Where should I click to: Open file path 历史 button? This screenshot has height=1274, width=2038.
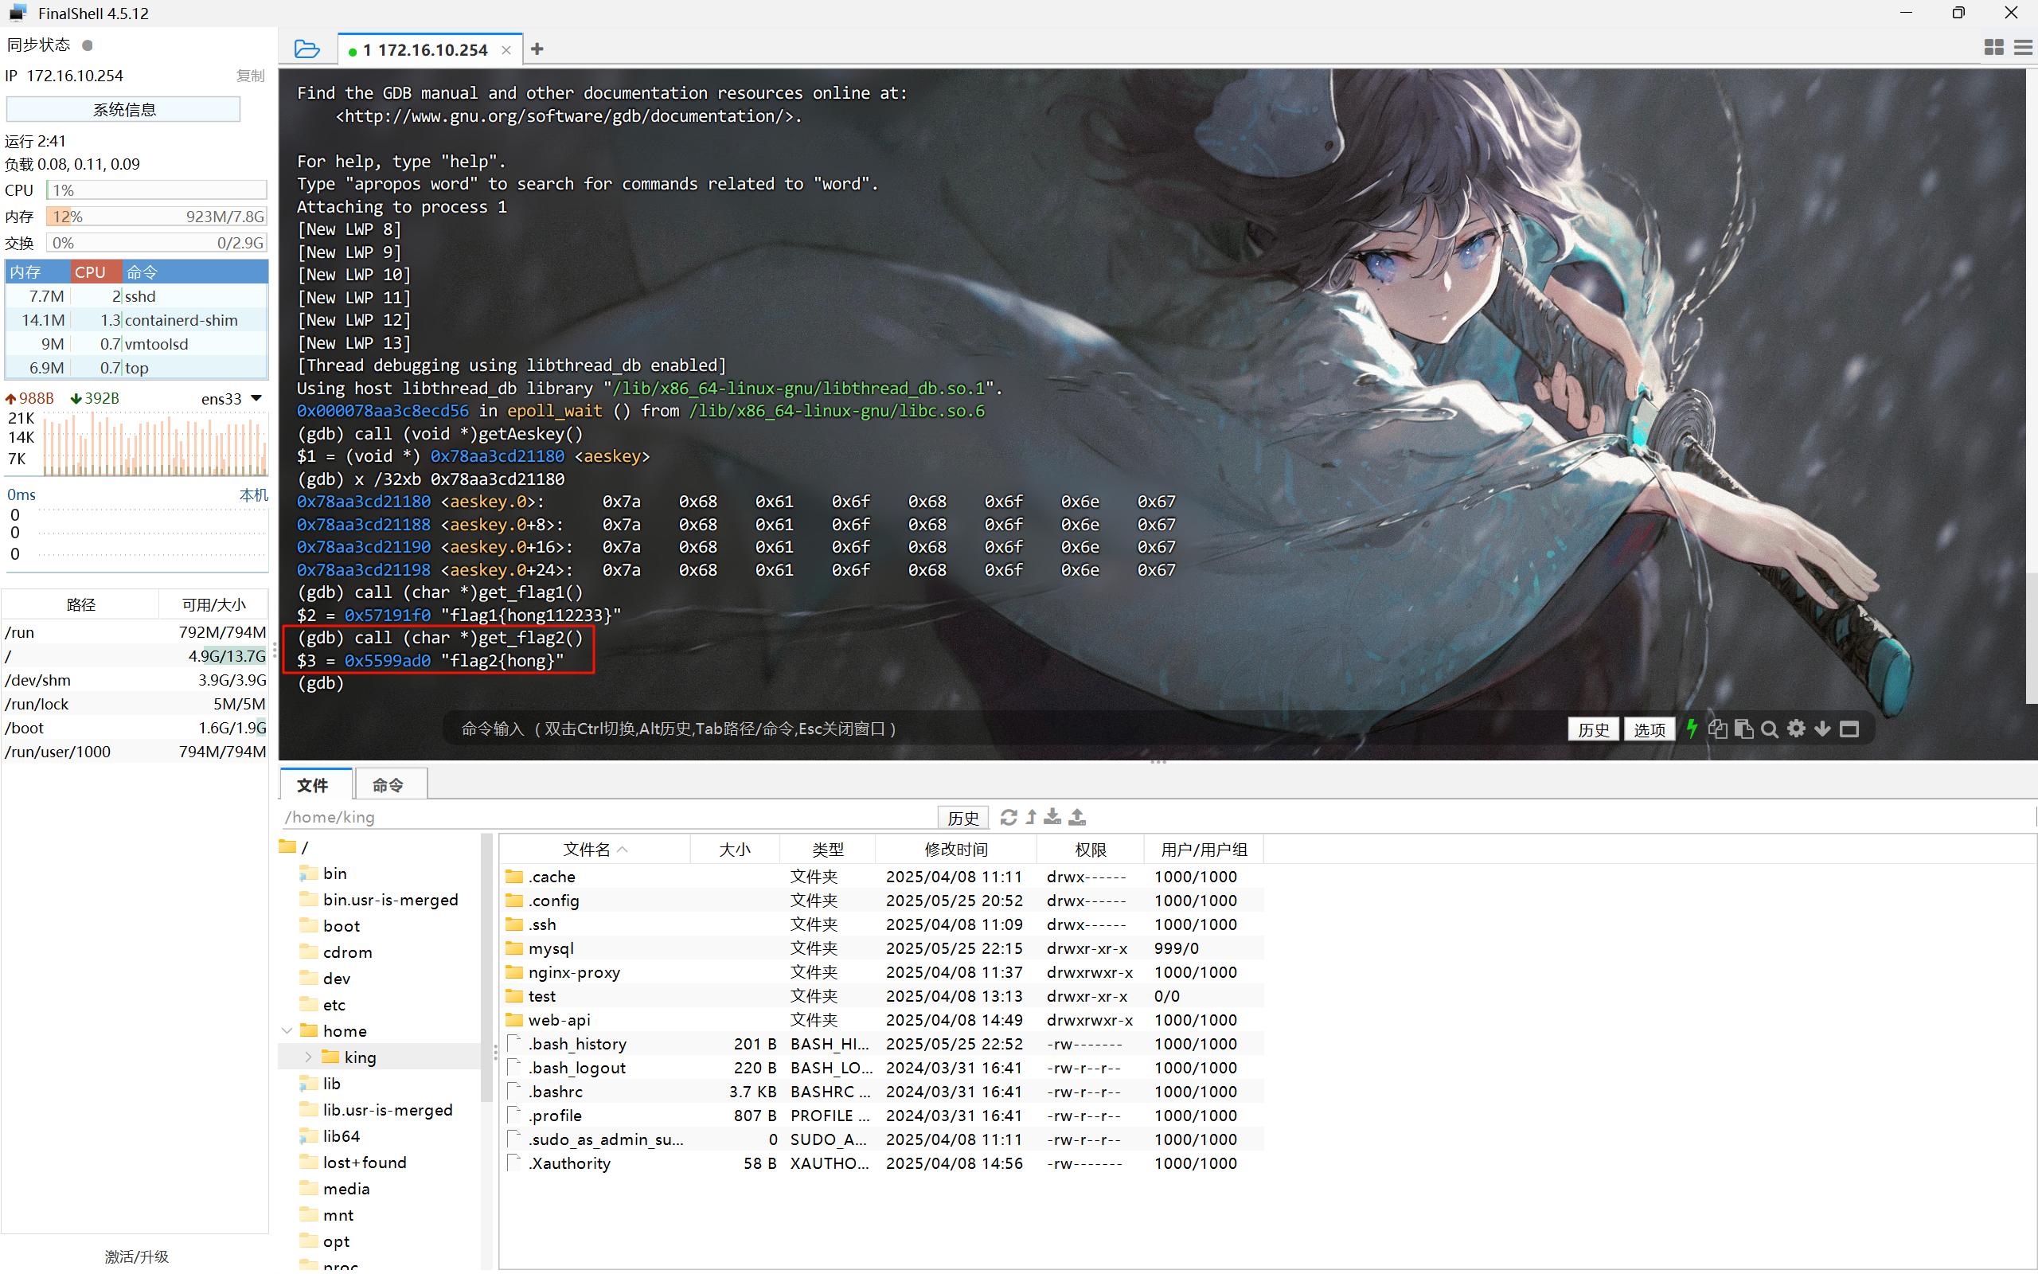point(962,817)
